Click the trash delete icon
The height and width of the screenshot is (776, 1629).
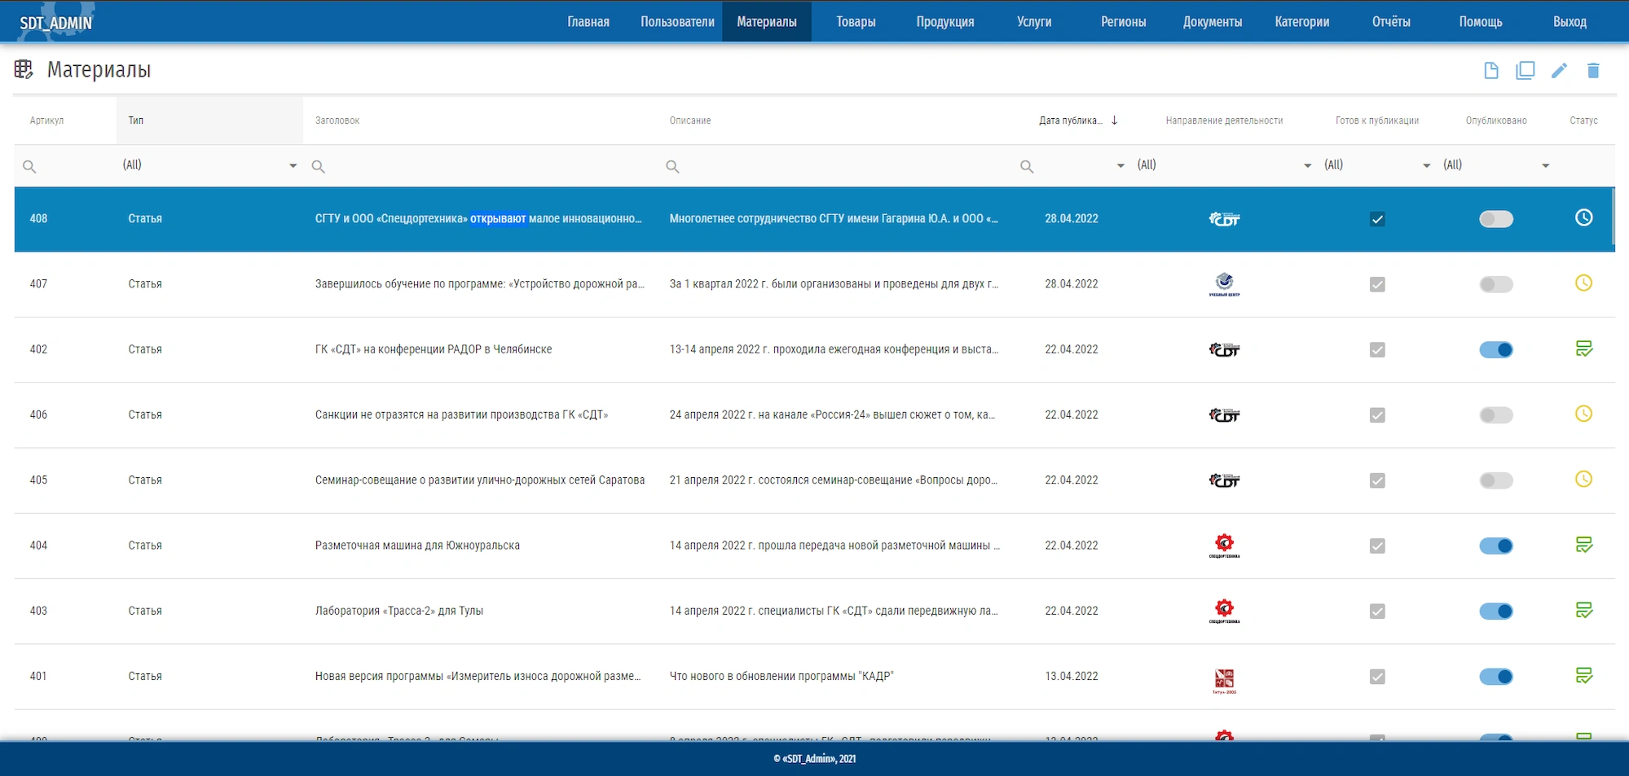tap(1593, 71)
